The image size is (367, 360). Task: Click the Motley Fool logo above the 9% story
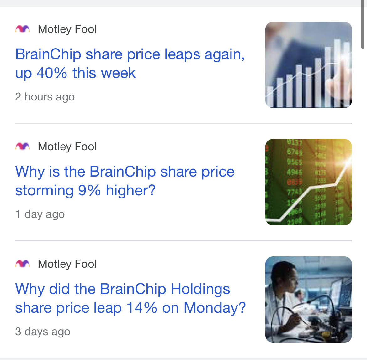pyautogui.click(x=23, y=147)
